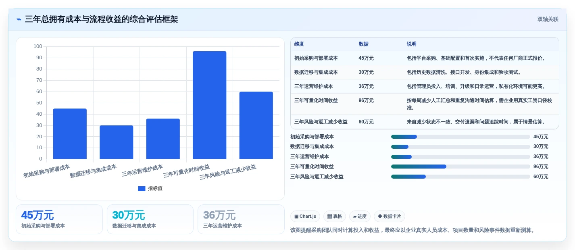Click description starting 包括平台采购
575x250 pixels.
tap(477, 58)
